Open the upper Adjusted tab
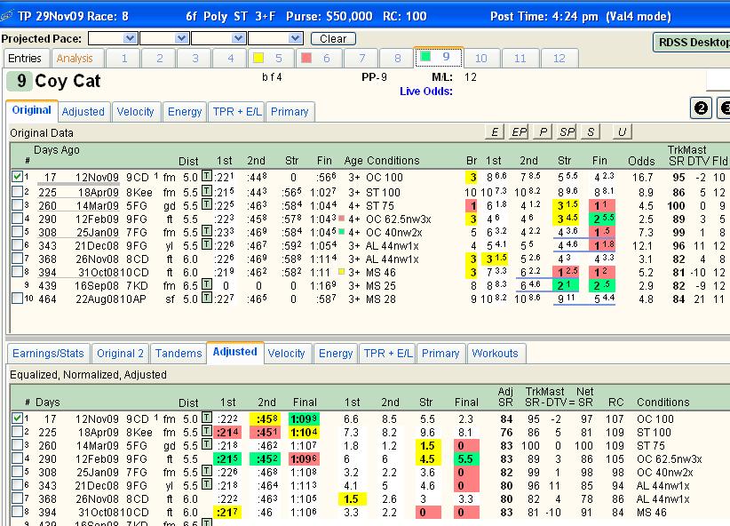 pyautogui.click(x=83, y=112)
